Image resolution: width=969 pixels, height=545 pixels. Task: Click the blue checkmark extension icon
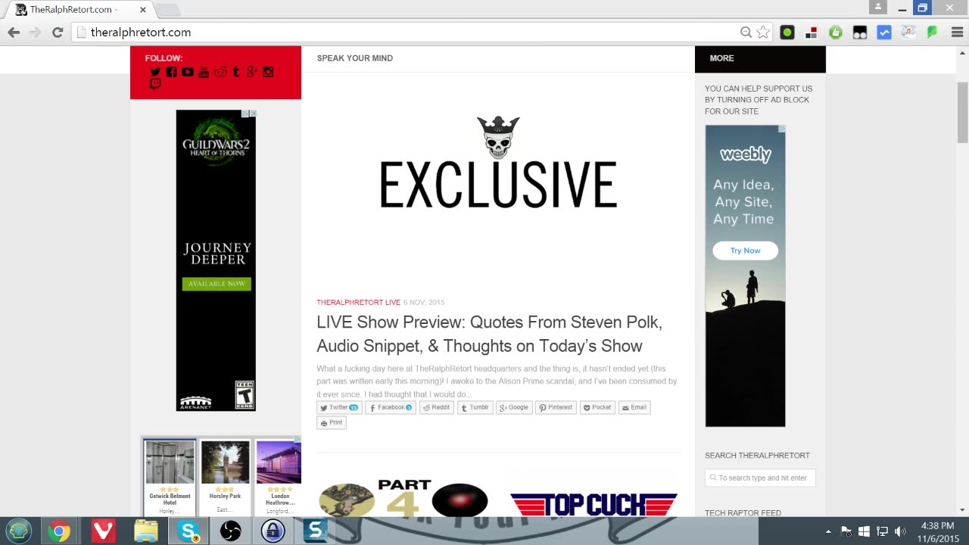click(884, 33)
